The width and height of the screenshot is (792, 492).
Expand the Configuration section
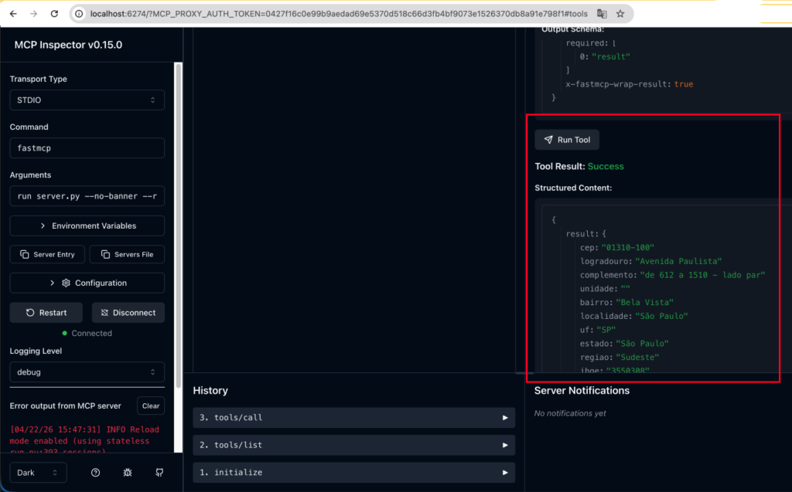point(87,283)
